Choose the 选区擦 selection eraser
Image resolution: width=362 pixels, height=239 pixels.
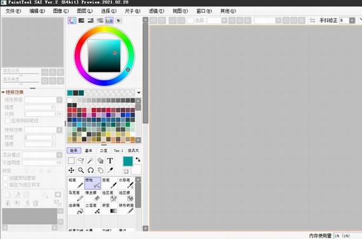click(x=126, y=196)
